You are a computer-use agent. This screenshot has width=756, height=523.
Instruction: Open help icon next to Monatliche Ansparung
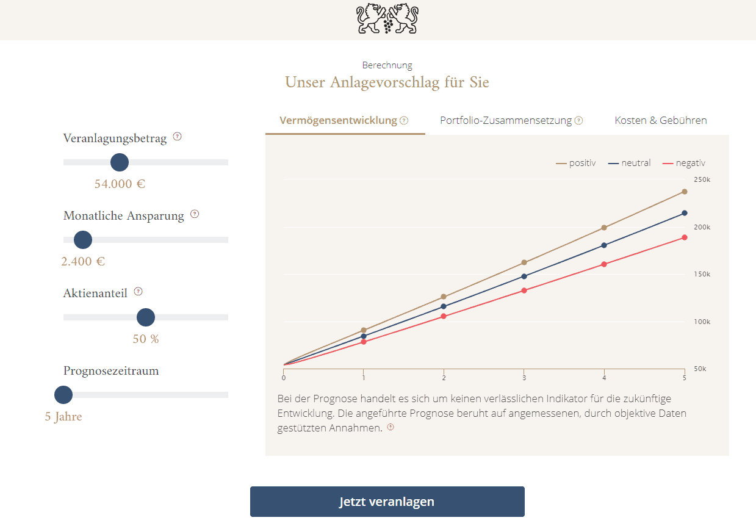click(x=195, y=214)
